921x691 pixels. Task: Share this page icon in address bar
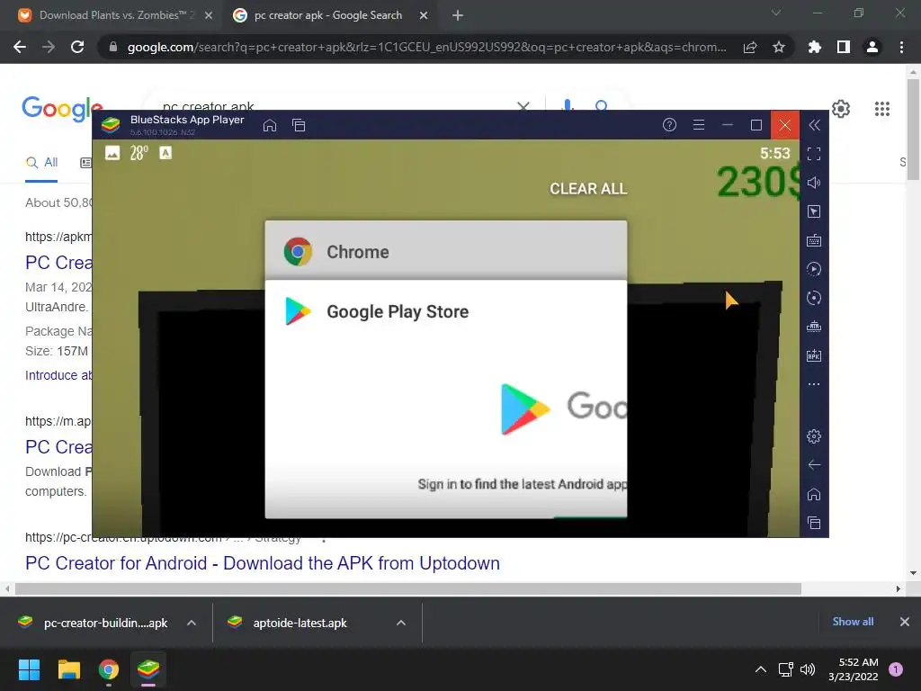[750, 47]
